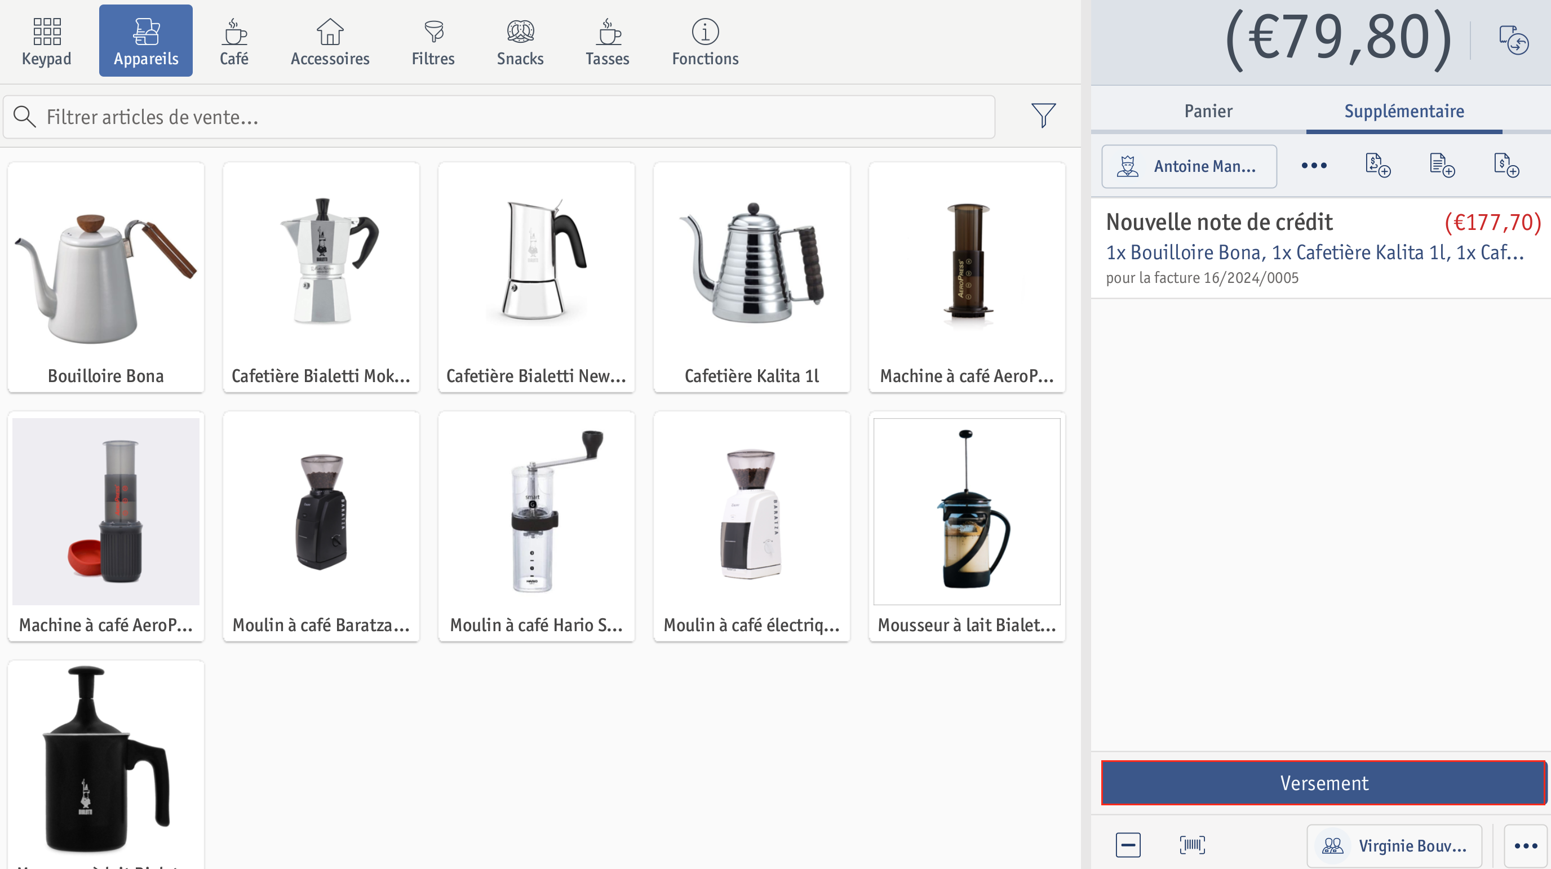The image size is (1551, 869).
Task: Open the bottom more options menu
Action: pyautogui.click(x=1526, y=846)
